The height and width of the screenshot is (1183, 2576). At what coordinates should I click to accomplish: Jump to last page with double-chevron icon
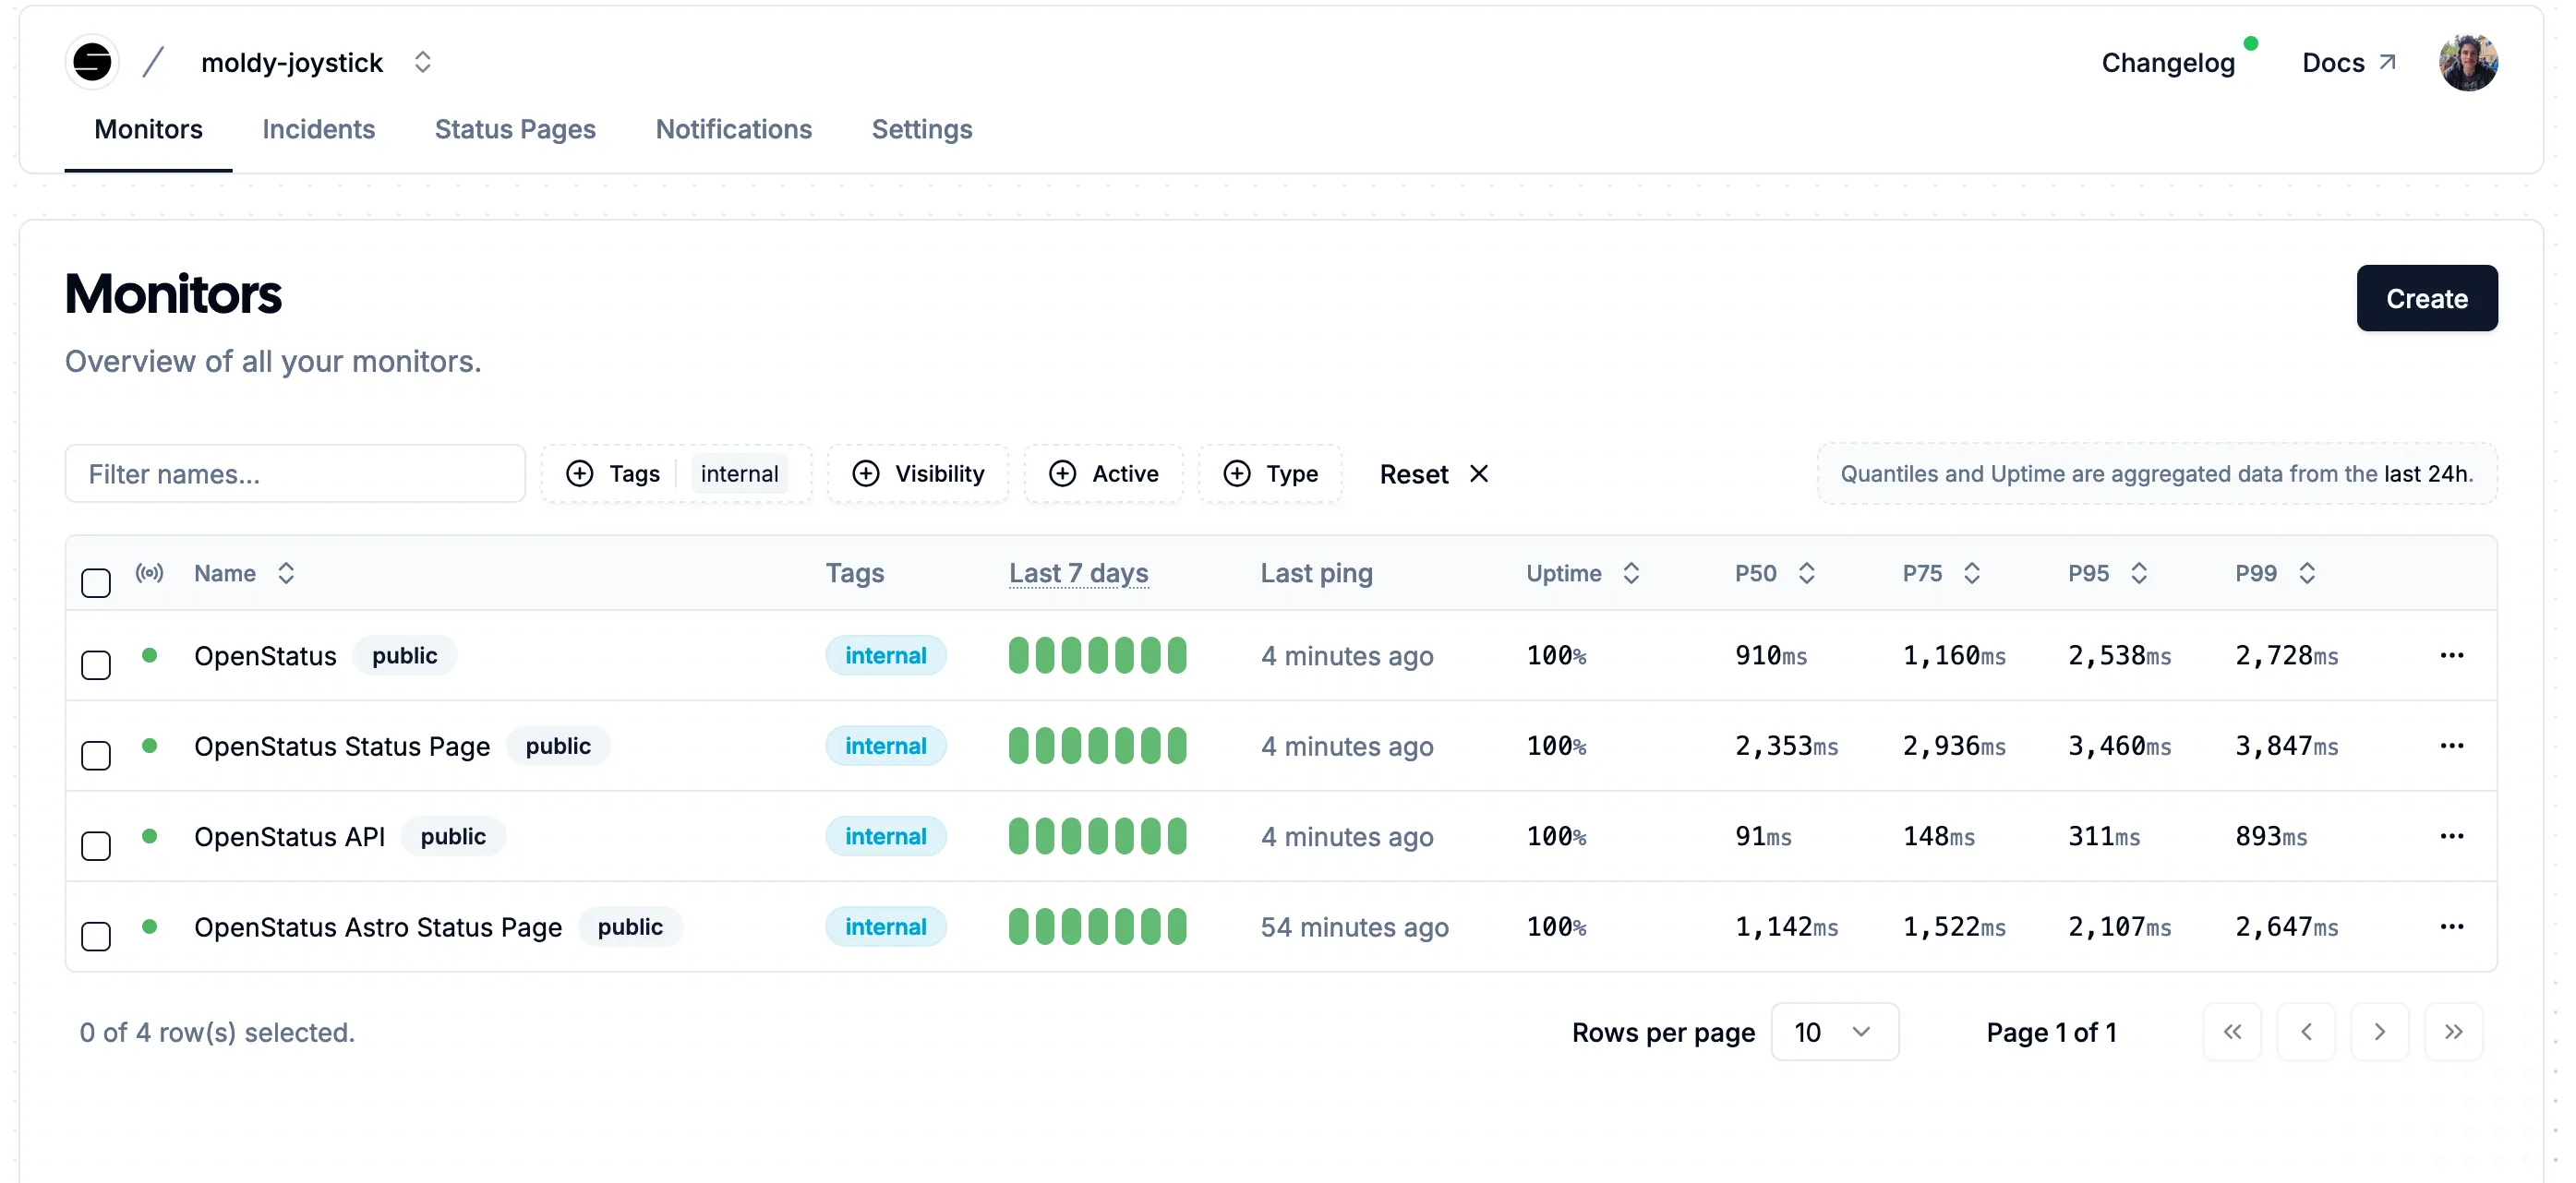(x=2453, y=1031)
